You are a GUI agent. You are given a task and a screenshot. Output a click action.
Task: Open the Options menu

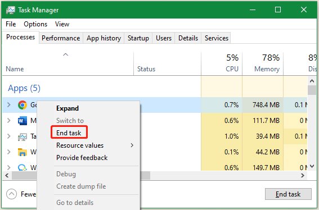click(35, 24)
